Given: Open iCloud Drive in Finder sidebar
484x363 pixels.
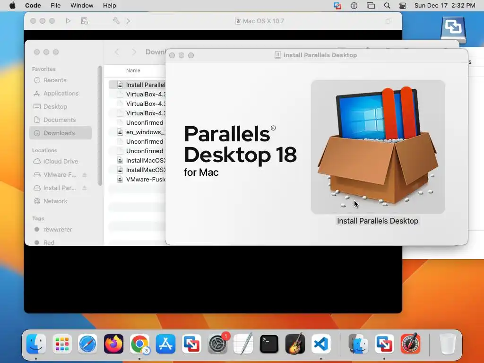Looking at the screenshot, I should [60, 162].
